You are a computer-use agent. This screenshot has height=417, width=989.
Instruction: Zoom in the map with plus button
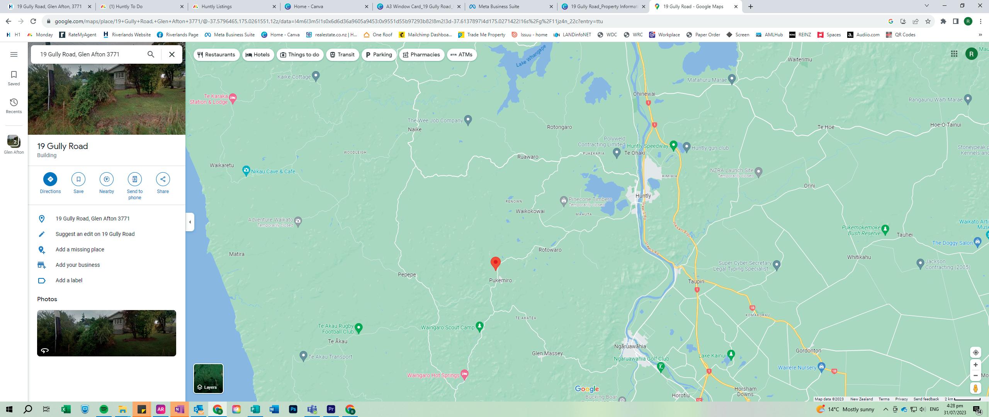975,365
